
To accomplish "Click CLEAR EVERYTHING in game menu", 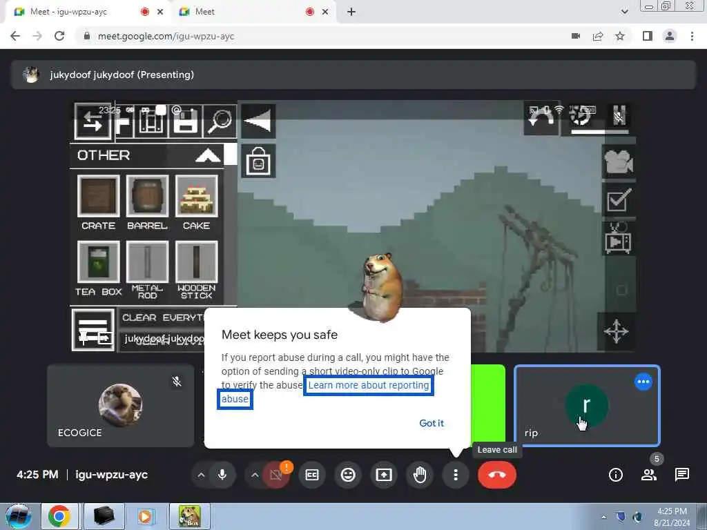I will click(163, 317).
